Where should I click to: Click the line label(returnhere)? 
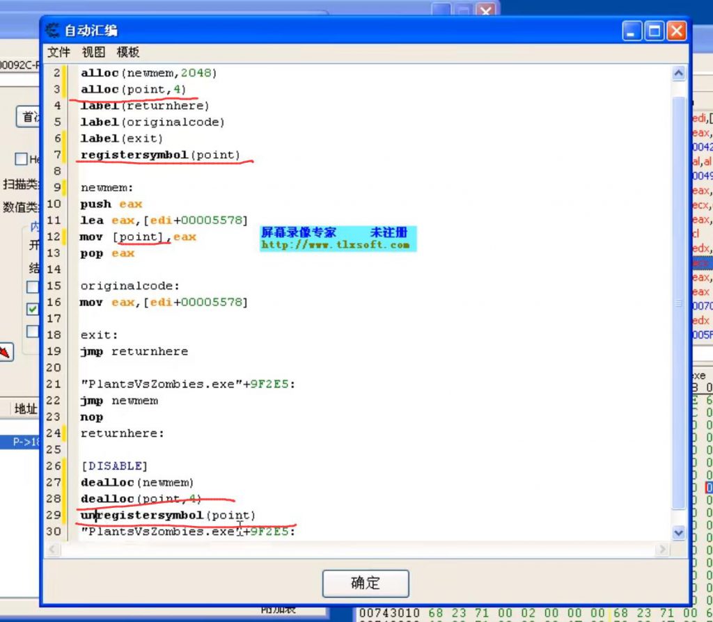tap(145, 106)
